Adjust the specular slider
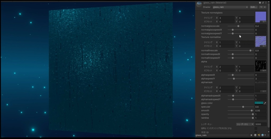 click(x=241, y=107)
